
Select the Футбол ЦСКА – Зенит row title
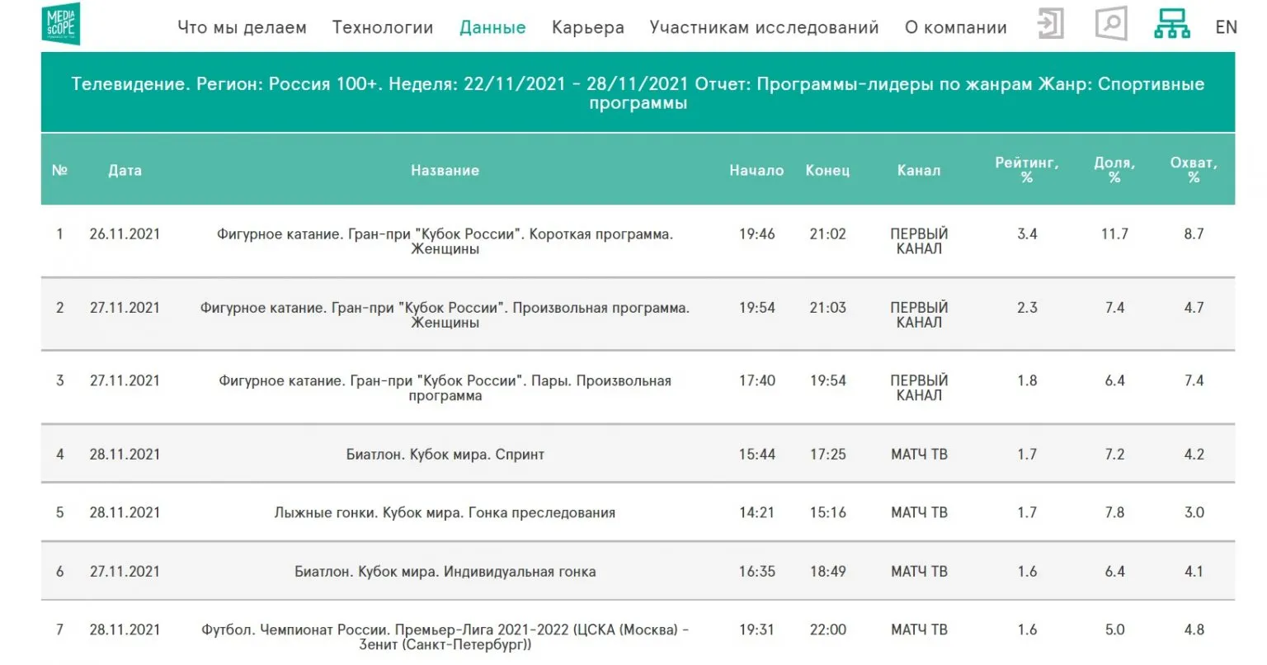[445, 637]
